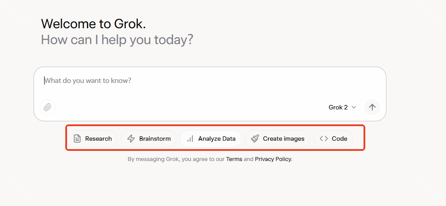Viewport: 446px width, 206px height.
Task: Select the Create images suggestion label
Action: [x=284, y=139]
